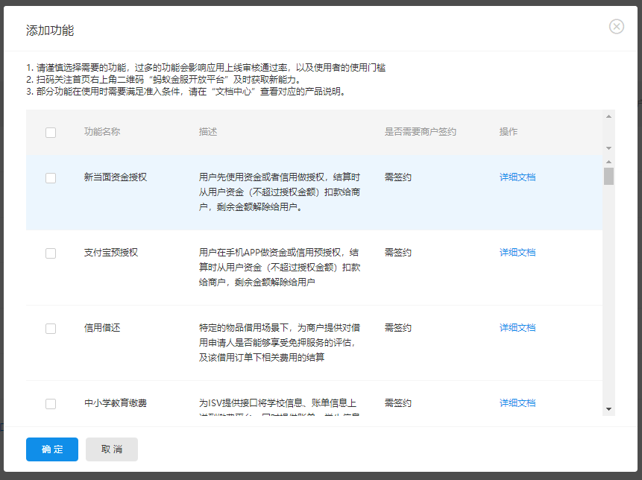Image resolution: width=642 pixels, height=480 pixels.
Task: Tick the 中小学教育缴费 checkbox
Action: point(51,404)
